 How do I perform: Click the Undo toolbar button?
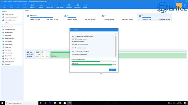click(18, 6)
